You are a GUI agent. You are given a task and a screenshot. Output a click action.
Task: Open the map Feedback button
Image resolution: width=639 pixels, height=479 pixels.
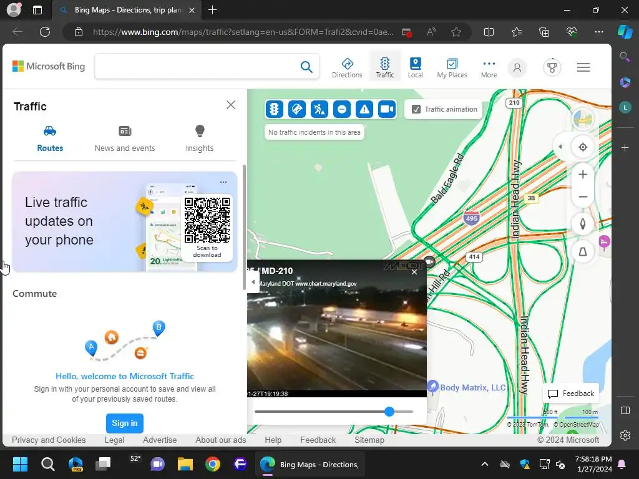[x=570, y=394]
